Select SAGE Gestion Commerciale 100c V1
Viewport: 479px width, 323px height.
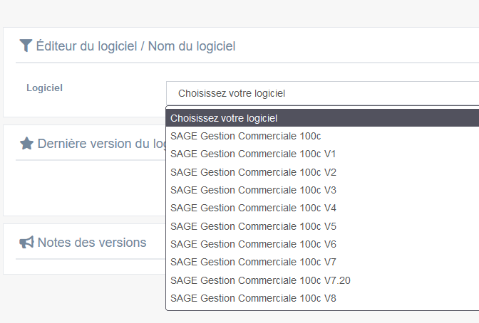[253, 154]
